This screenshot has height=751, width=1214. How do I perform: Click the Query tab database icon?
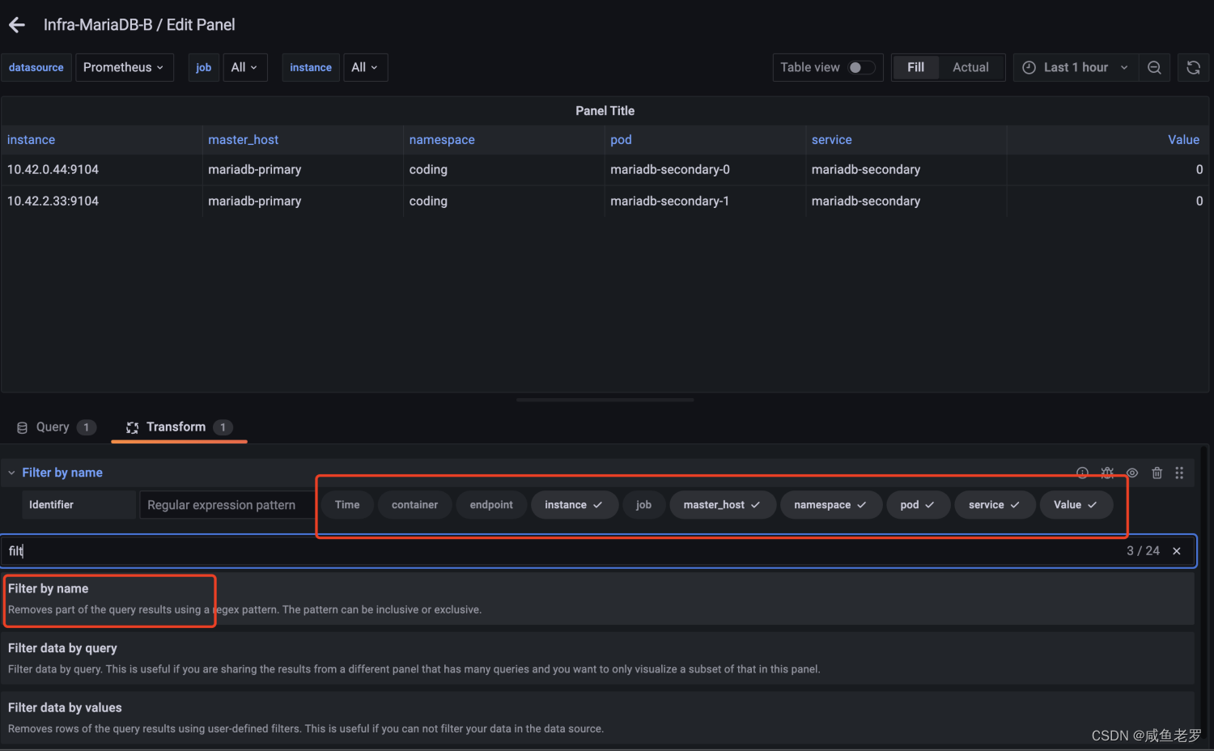click(x=22, y=427)
